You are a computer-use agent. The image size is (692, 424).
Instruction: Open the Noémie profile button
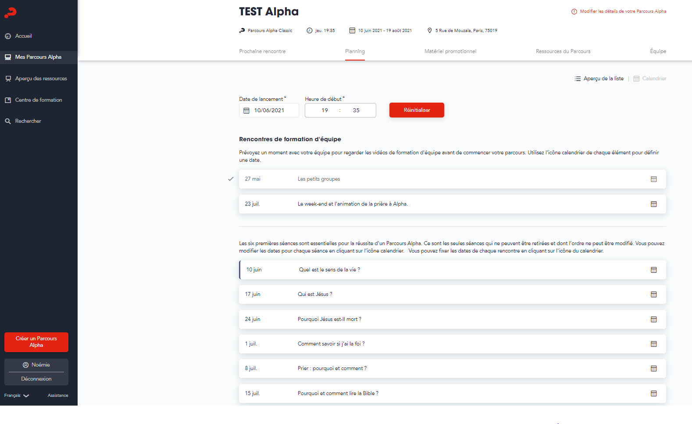pyautogui.click(x=36, y=365)
